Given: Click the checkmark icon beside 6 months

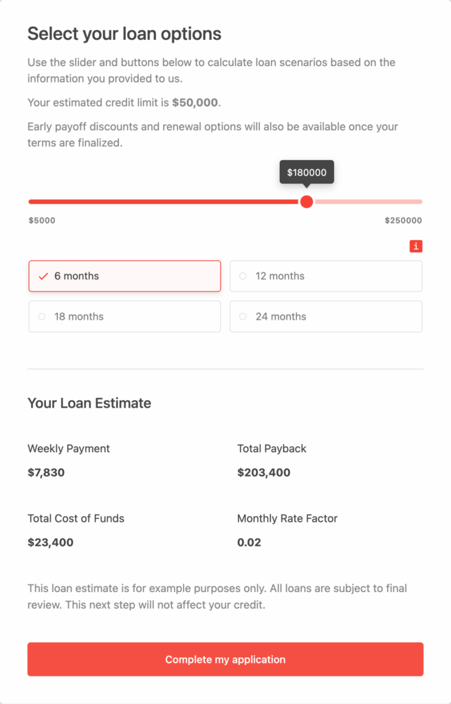Looking at the screenshot, I should click(43, 276).
